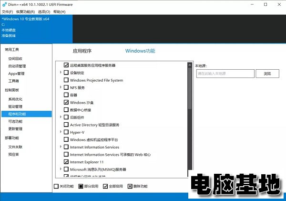This screenshot has height=201, width=286.
Task: Open 预应答 in the sidebar
Action: coord(13,154)
